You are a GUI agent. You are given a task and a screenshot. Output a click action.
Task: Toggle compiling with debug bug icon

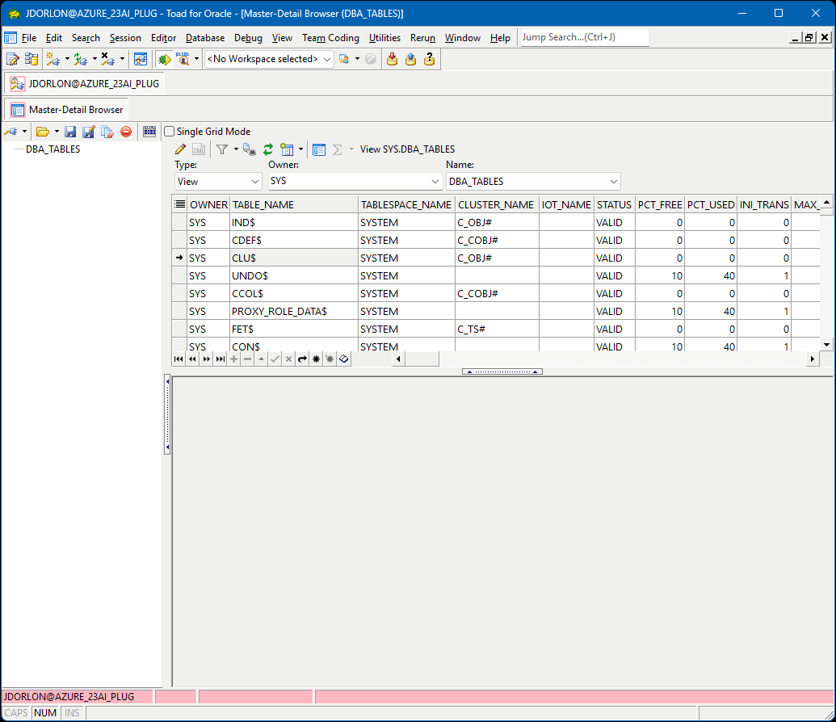coord(165,59)
